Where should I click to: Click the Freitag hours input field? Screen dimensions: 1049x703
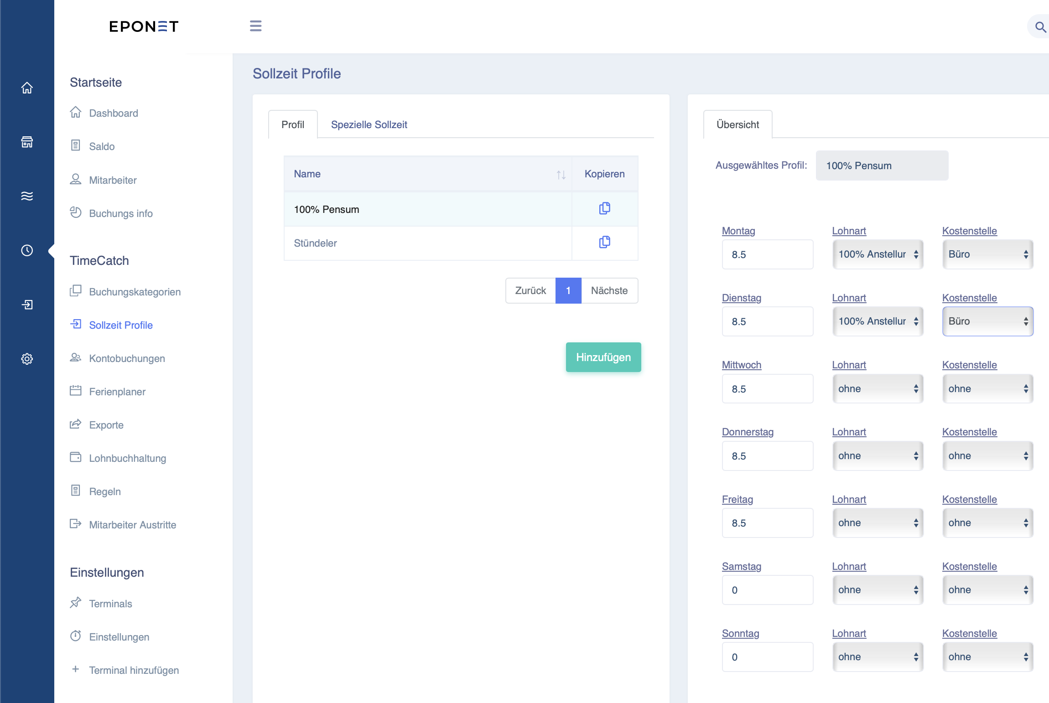pyautogui.click(x=767, y=523)
